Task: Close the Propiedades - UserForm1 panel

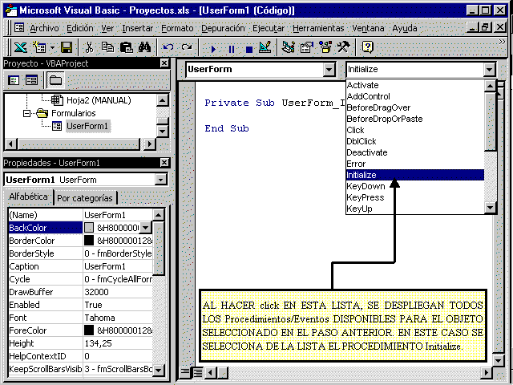Action: point(164,162)
